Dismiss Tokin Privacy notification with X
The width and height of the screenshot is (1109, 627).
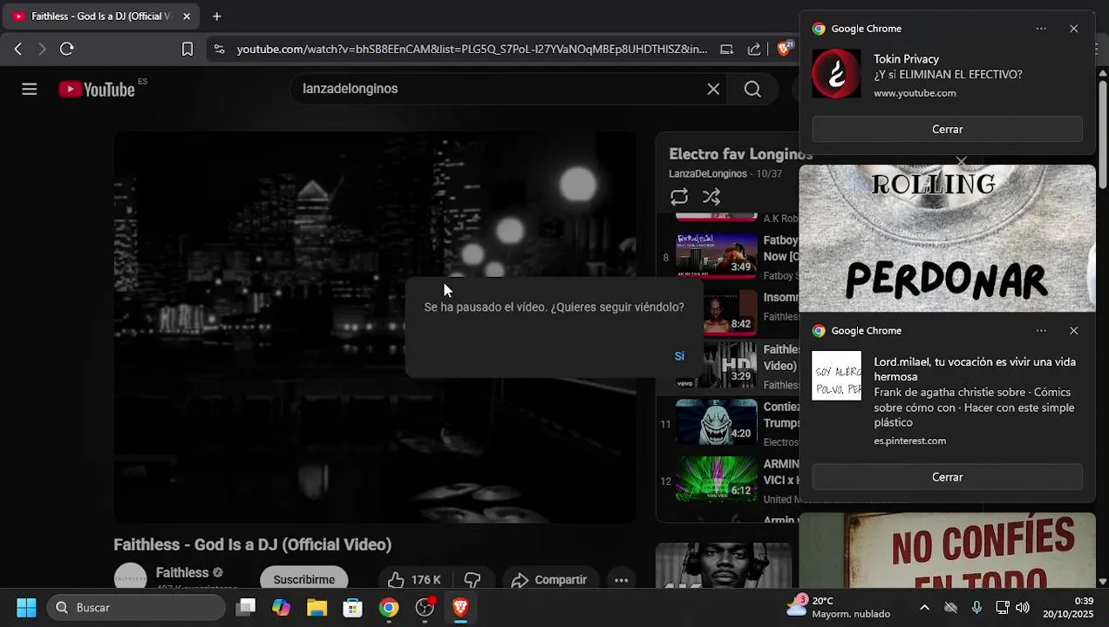click(x=1073, y=29)
